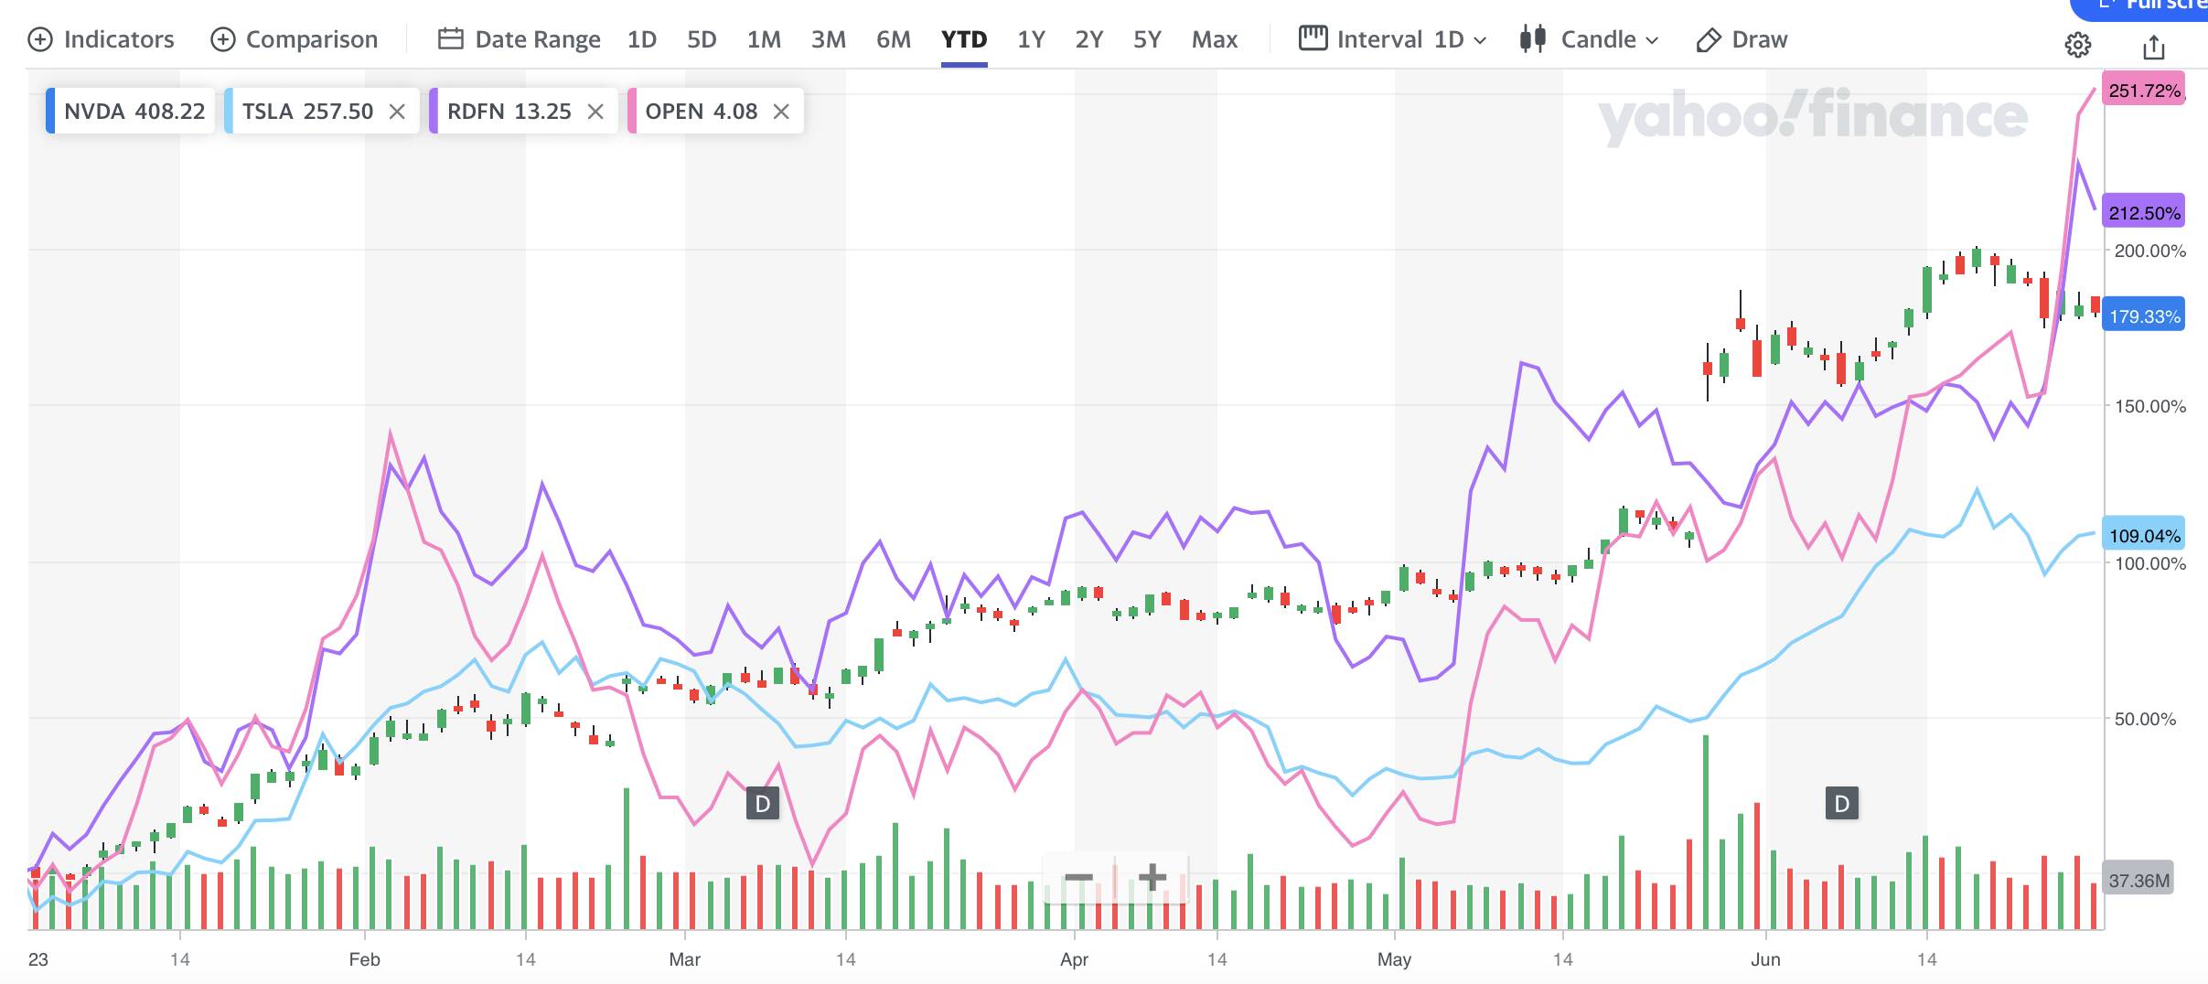2208x984 pixels.
Task: Select the Max range
Action: 1215,39
